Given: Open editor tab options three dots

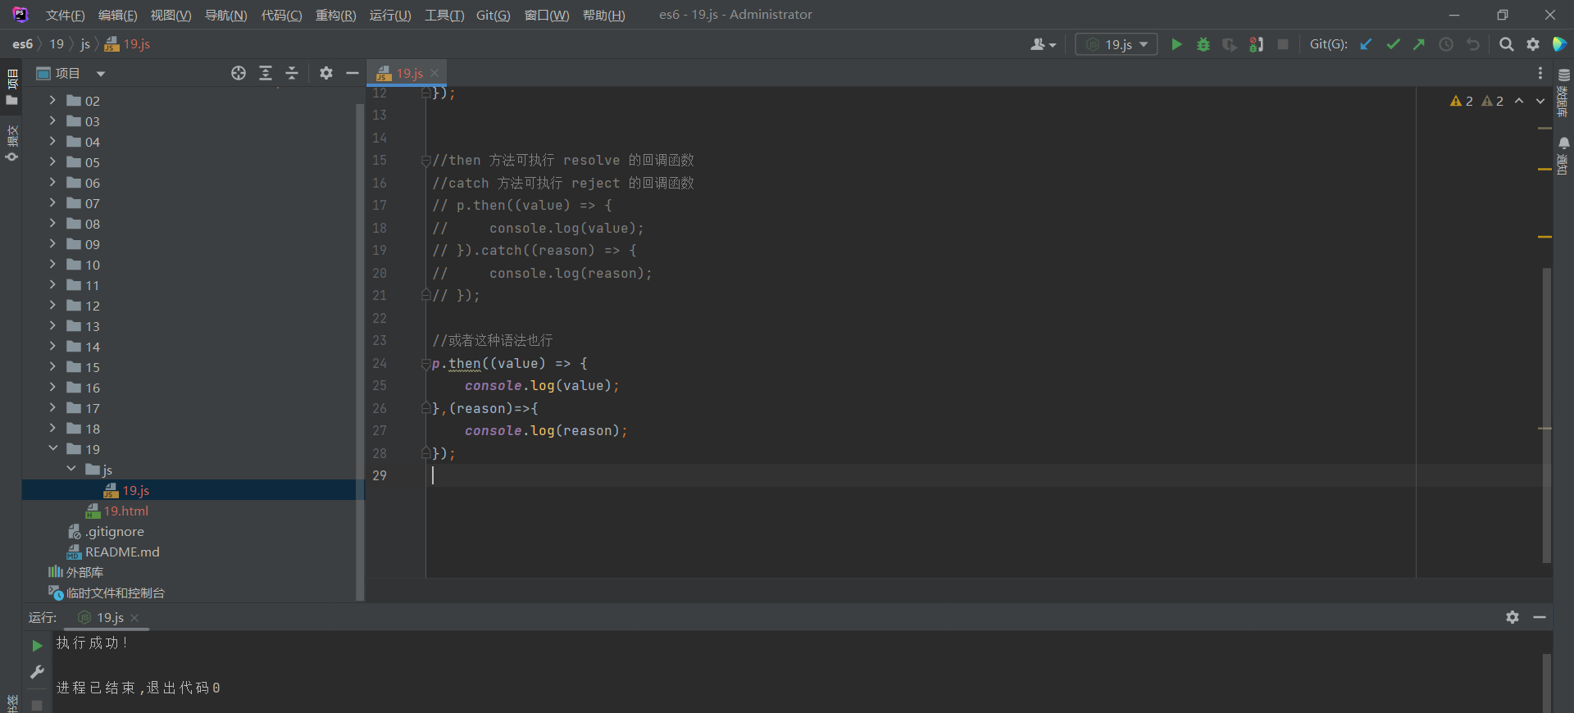Looking at the screenshot, I should point(1540,73).
